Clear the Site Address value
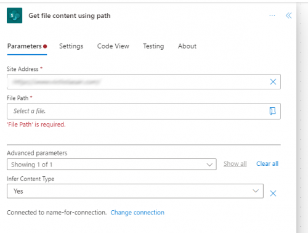The height and width of the screenshot is (233, 308). coord(273,82)
